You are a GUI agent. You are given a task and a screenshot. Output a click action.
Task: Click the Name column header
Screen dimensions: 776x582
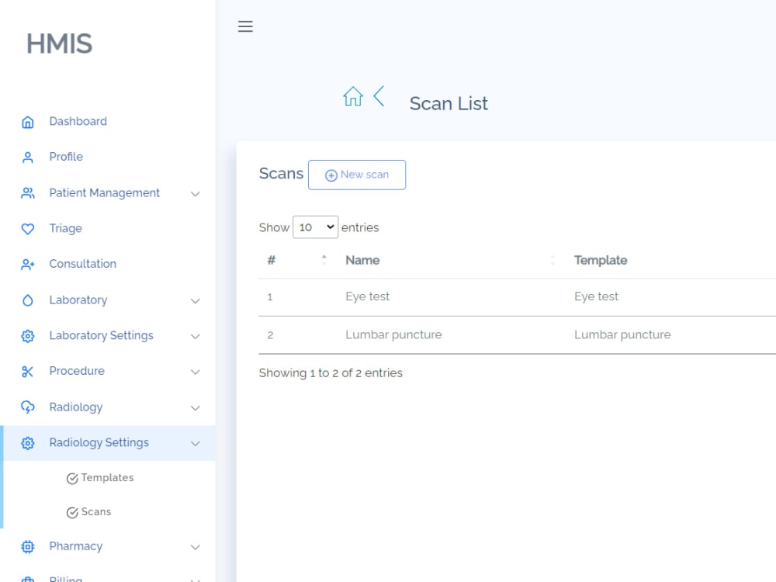click(362, 260)
